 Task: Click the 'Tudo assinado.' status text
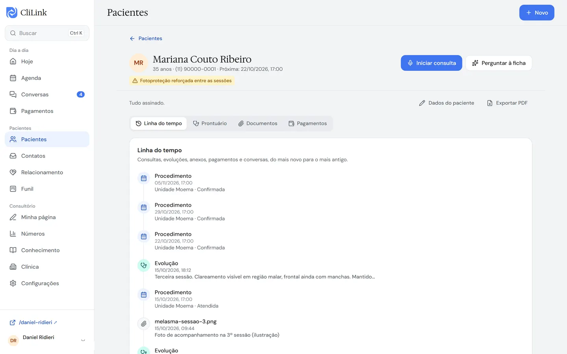coord(147,103)
